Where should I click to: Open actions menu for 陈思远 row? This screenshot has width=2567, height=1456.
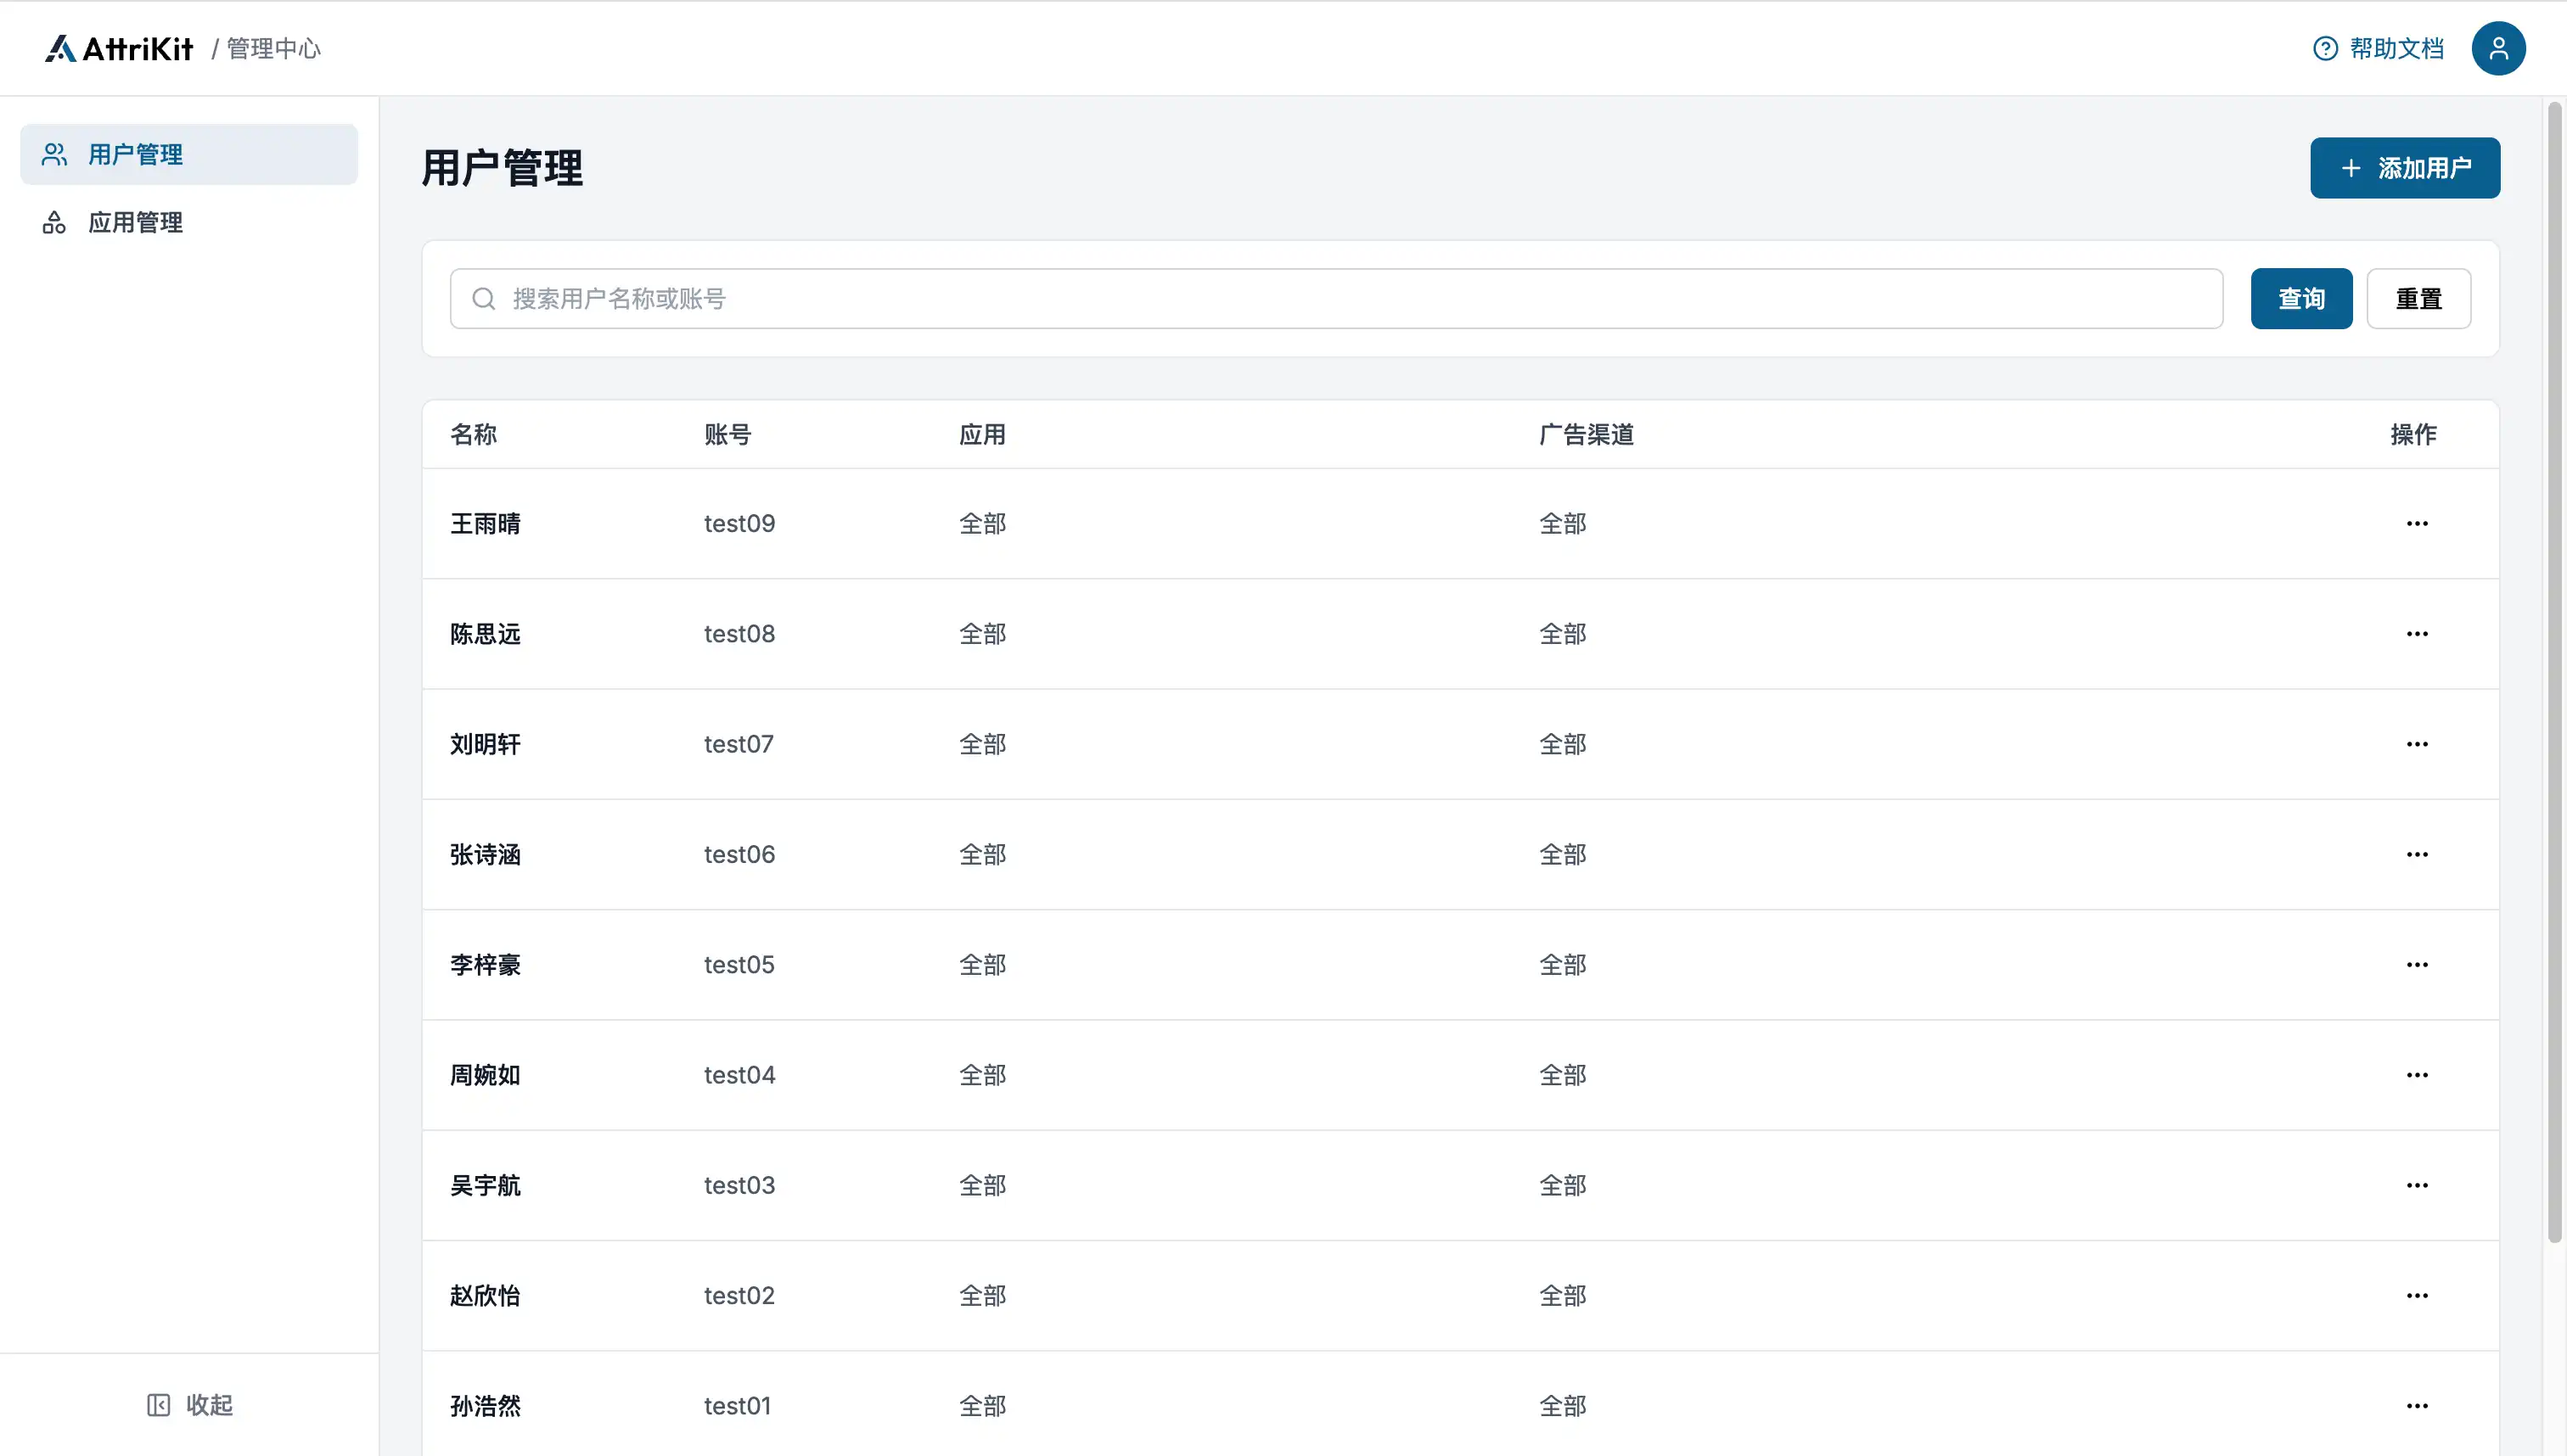(2417, 634)
